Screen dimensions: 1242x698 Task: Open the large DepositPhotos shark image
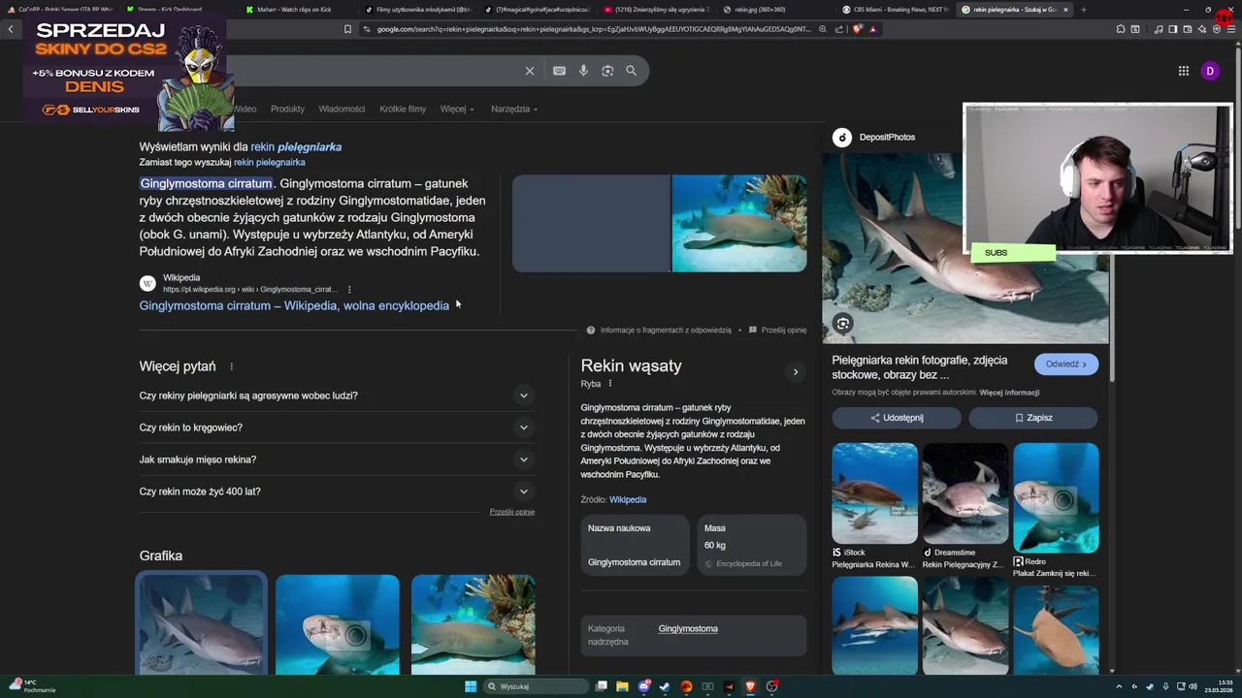pyautogui.click(x=965, y=247)
